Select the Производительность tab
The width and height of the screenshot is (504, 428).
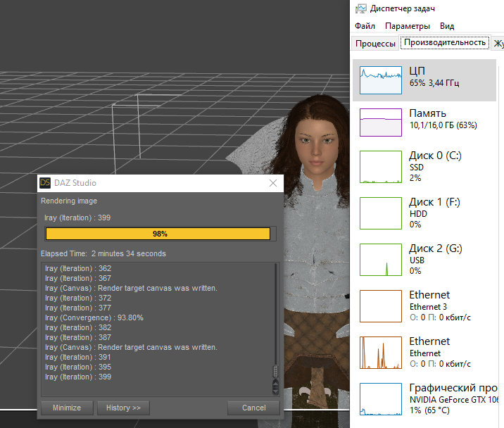click(444, 43)
